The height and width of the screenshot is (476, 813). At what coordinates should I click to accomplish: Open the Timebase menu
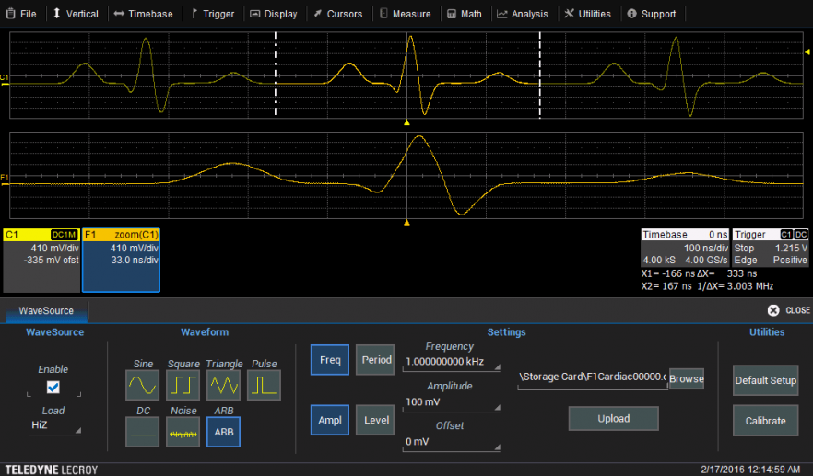pos(144,14)
